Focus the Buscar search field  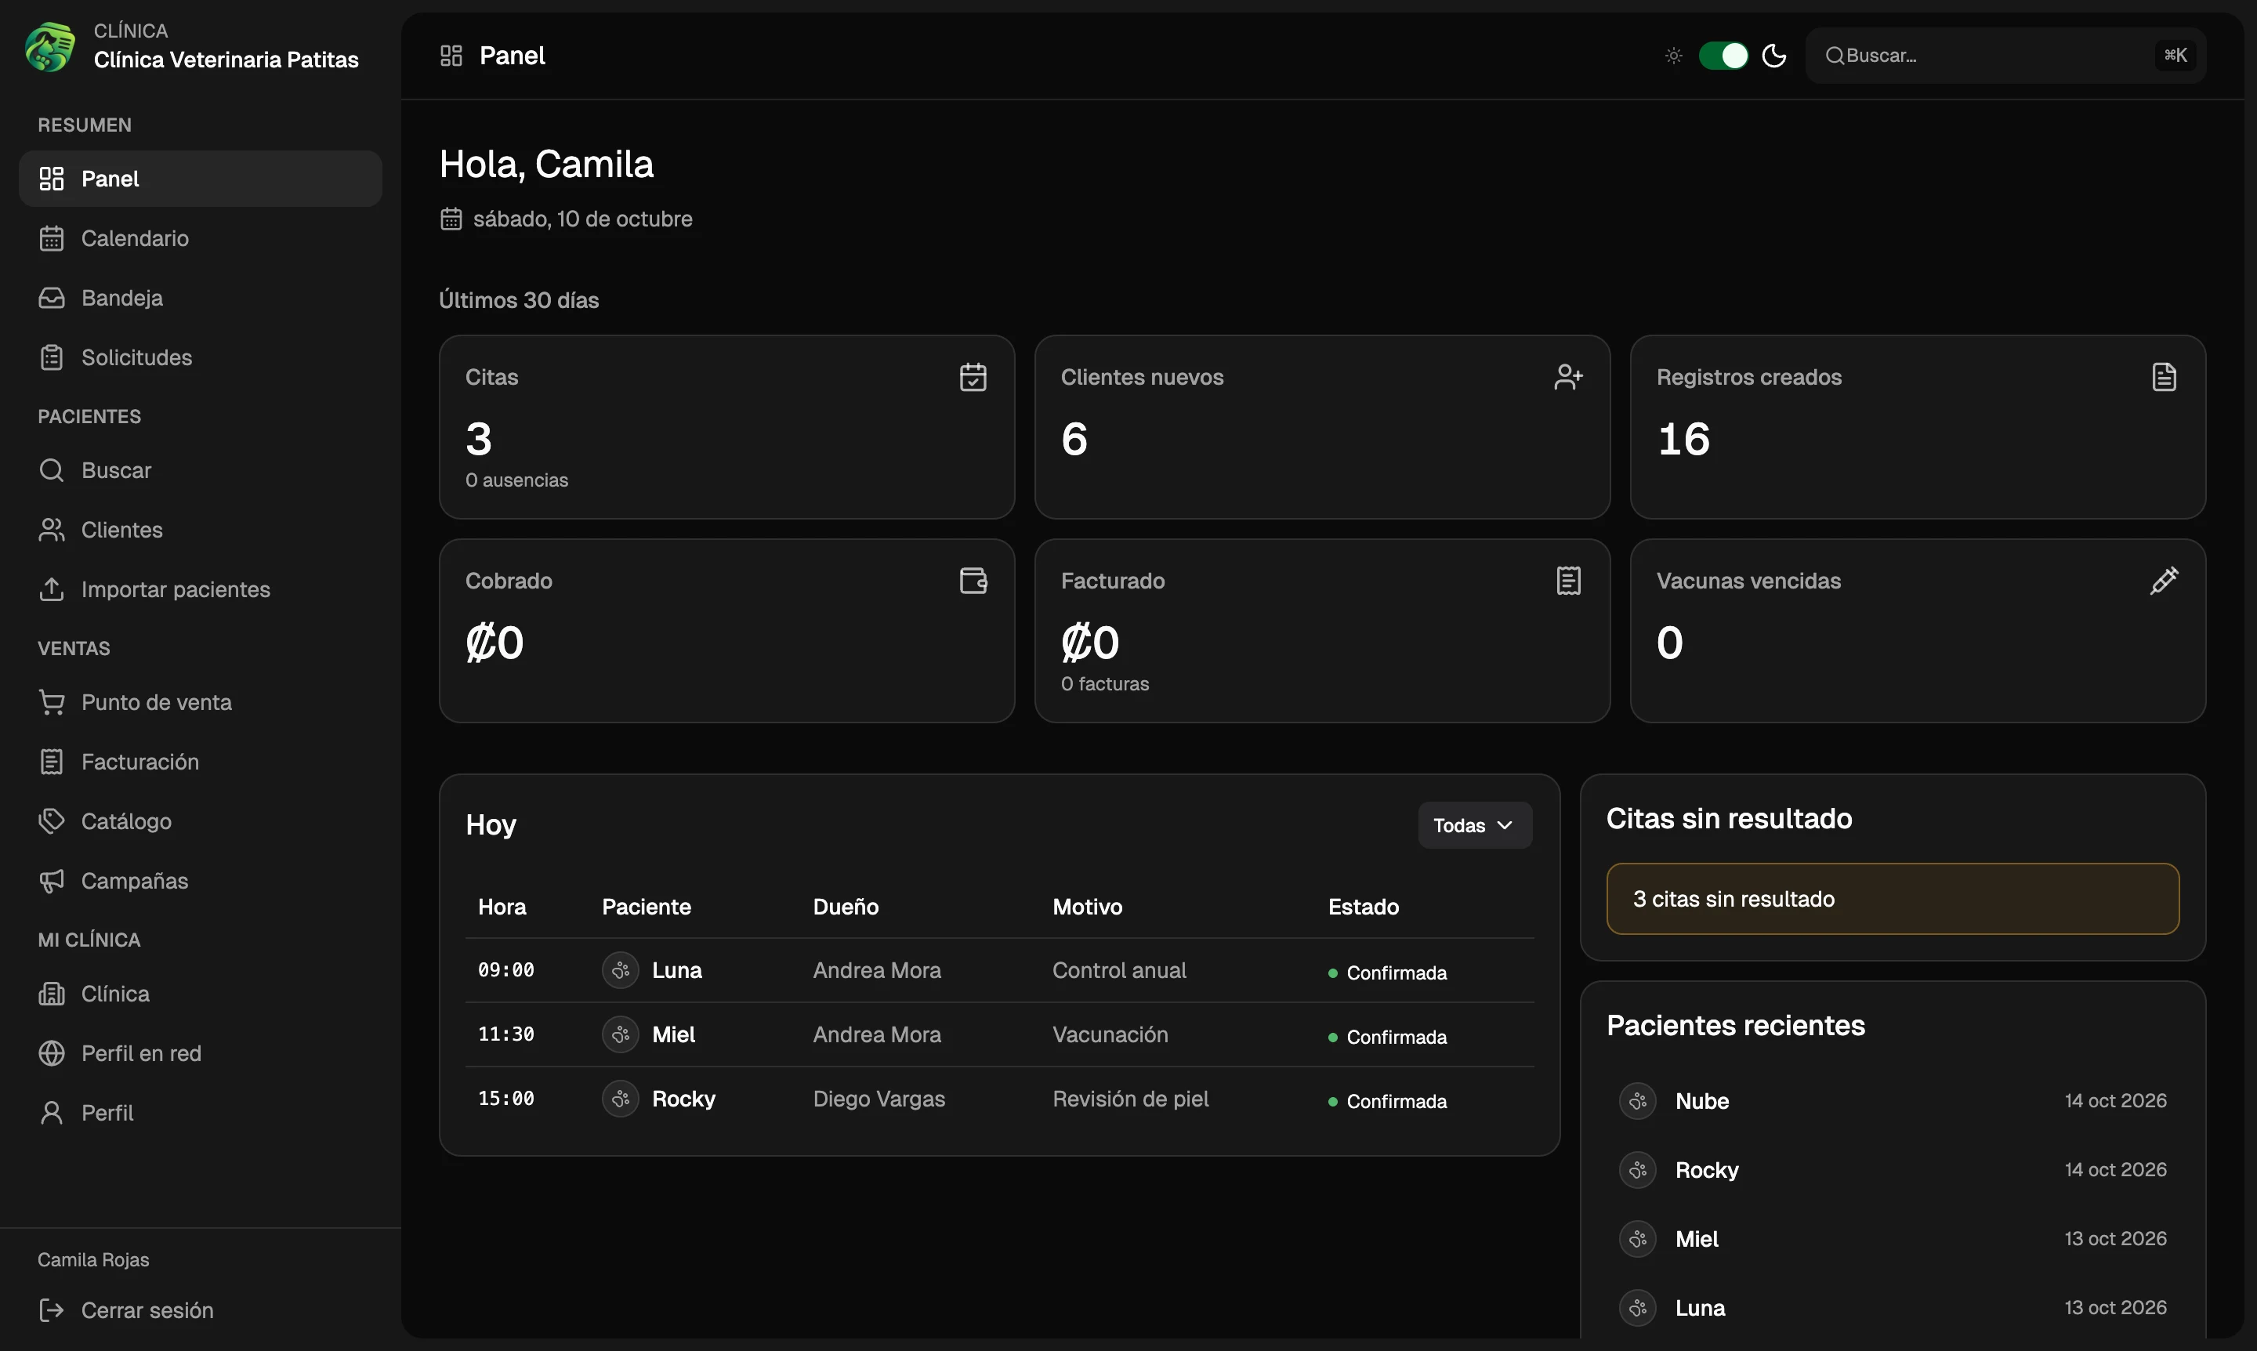coord(2005,56)
